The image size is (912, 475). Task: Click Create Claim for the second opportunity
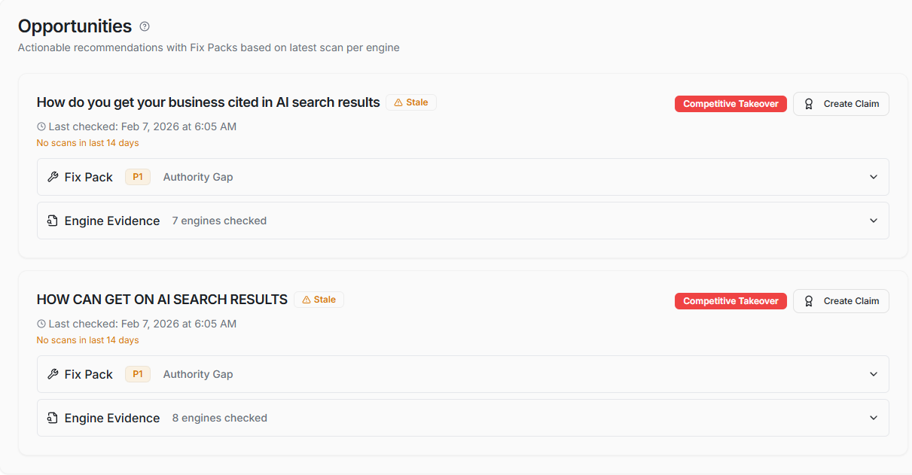(841, 301)
